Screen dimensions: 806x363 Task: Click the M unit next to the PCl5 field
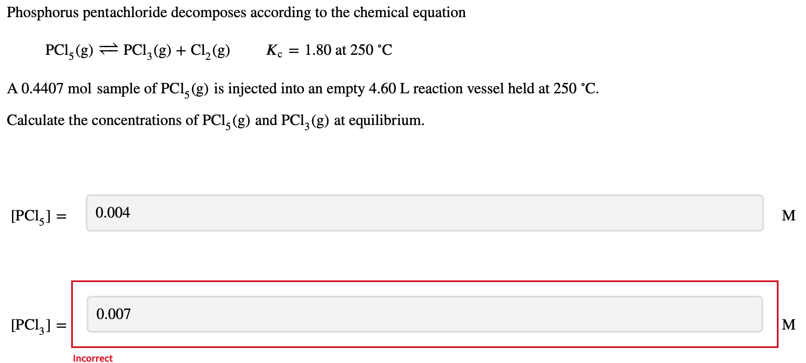click(789, 215)
